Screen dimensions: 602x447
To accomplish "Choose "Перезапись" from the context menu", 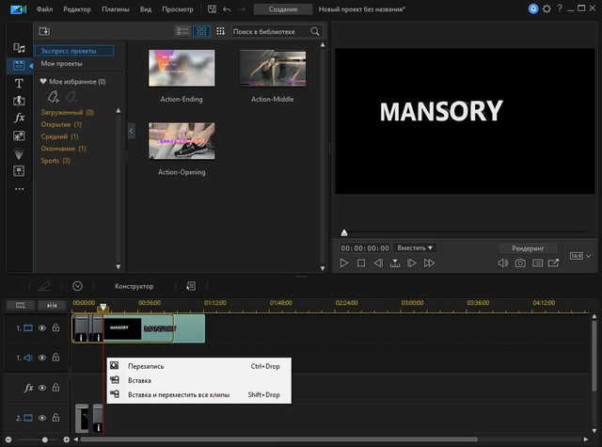I will coord(146,365).
